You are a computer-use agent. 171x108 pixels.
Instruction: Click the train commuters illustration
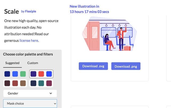pos(109,34)
